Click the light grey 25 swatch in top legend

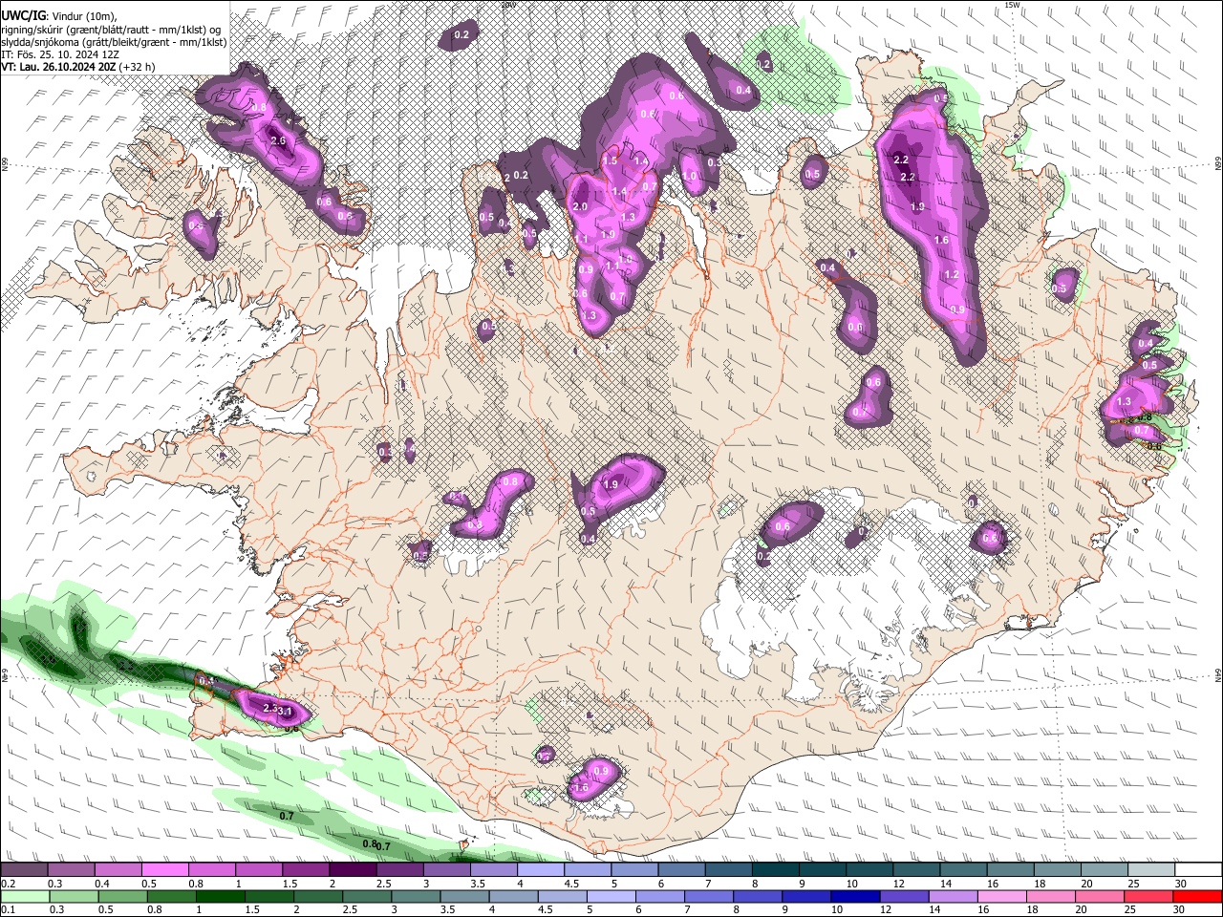tap(1150, 870)
